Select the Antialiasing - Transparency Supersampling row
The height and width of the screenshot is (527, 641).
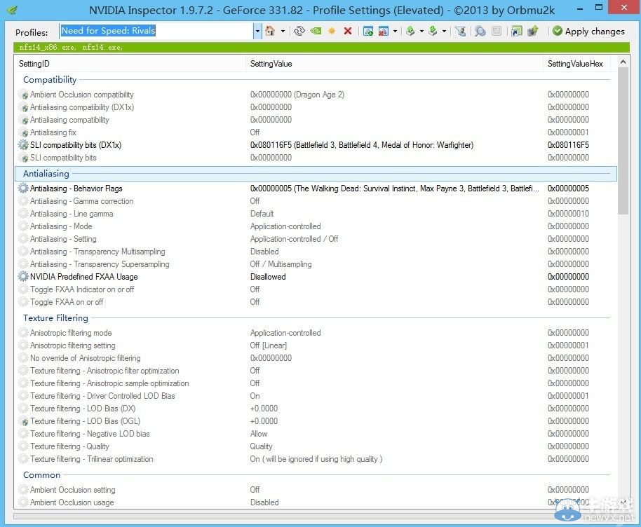316,264
